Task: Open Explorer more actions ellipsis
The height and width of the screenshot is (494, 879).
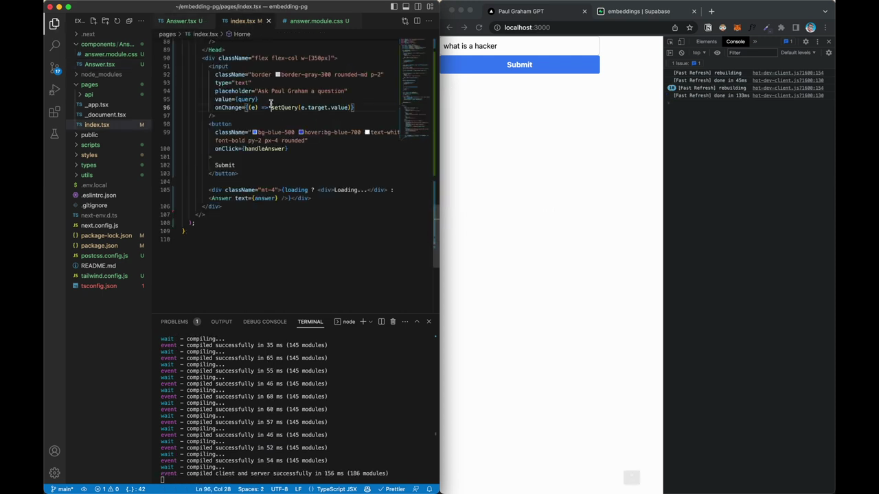Action: click(x=140, y=21)
